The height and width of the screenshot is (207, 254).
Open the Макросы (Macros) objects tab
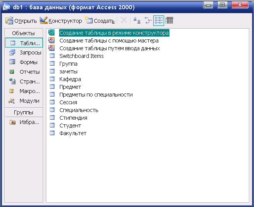(x=24, y=91)
